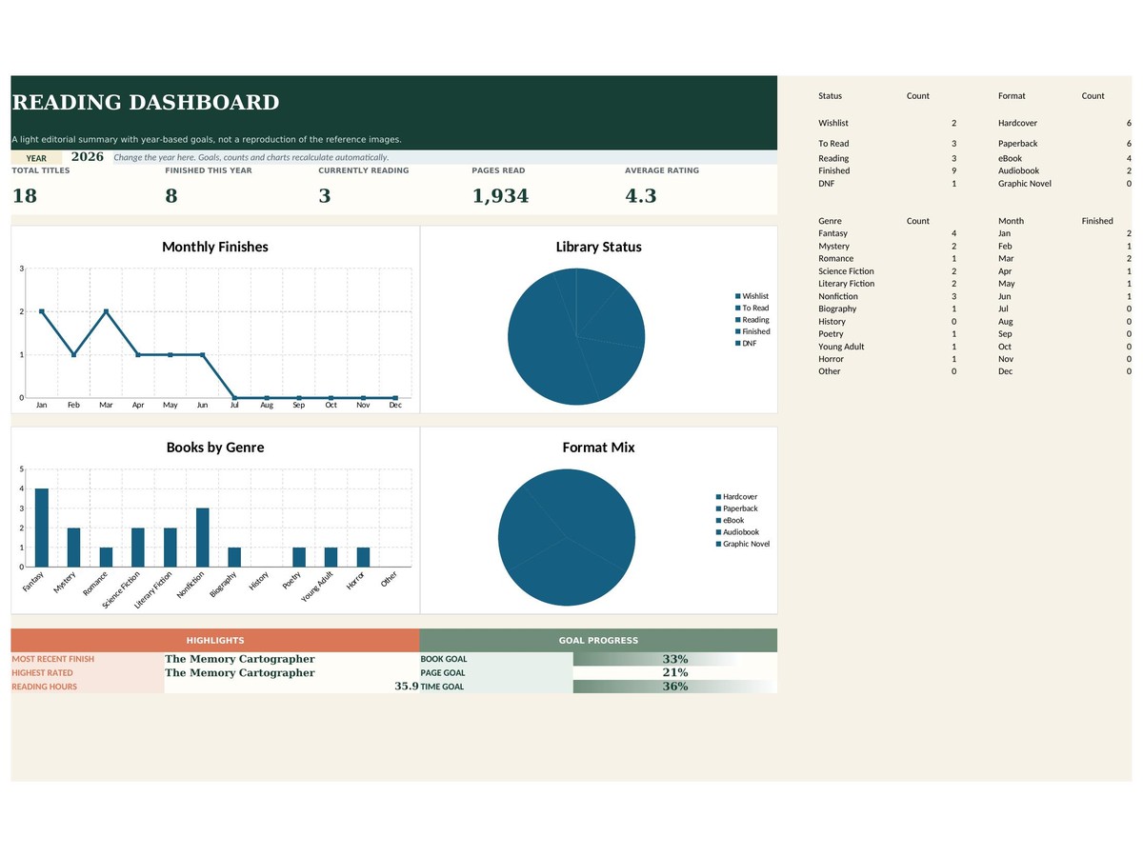Click the Wishlist legend swatch in Library Status
Image resolution: width=1143 pixels, height=857 pixels.
[737, 296]
